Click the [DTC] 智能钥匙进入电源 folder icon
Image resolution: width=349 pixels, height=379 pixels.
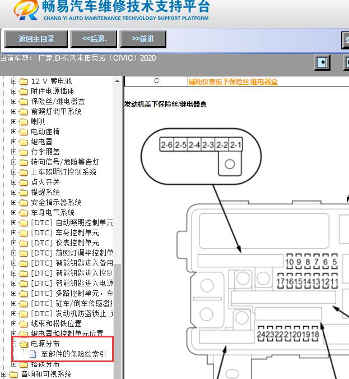click(24, 284)
